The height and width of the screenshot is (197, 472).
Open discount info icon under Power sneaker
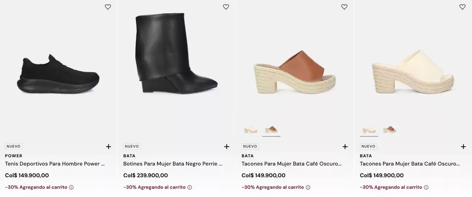coord(71,188)
